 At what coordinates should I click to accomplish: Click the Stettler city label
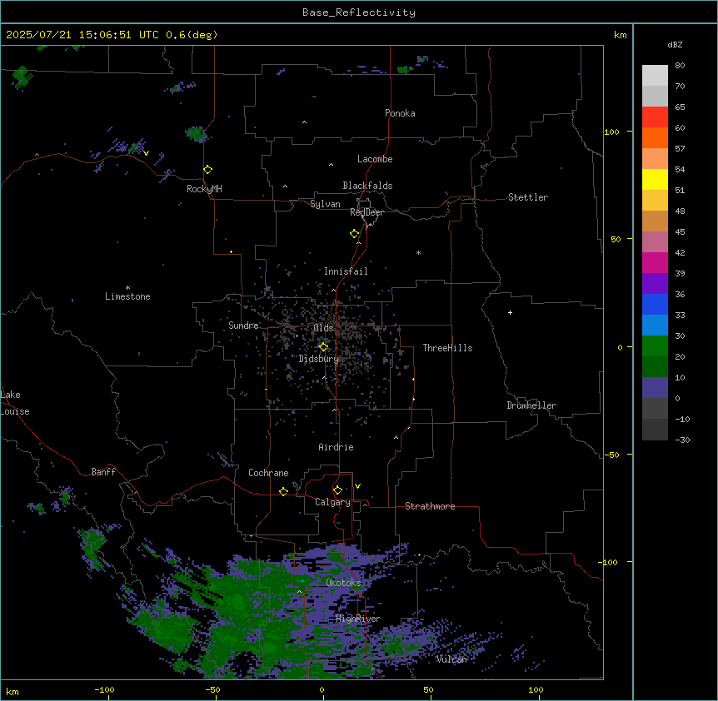pos(528,197)
